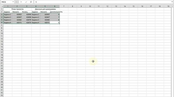This screenshot has height=97, width=174.
Task: Select the cell with value 42673
Action: point(27,23)
